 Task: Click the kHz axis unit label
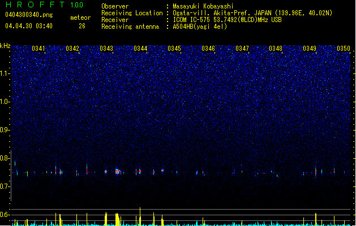click(x=5, y=46)
